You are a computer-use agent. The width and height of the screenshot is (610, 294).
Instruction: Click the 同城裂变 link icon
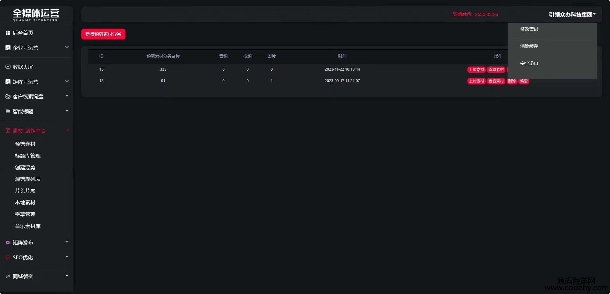coord(8,276)
